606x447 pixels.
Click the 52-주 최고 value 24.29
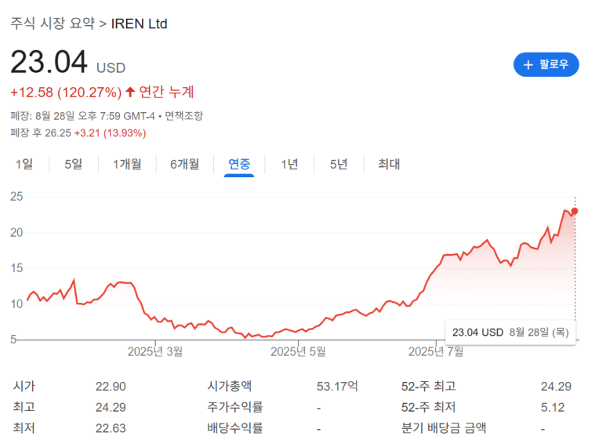pyautogui.click(x=556, y=386)
